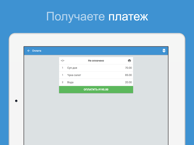Image resolution: width=194 pixels, height=145 pixels.
Task: Click the back arrow next to Оплата
Action: (x=29, y=51)
